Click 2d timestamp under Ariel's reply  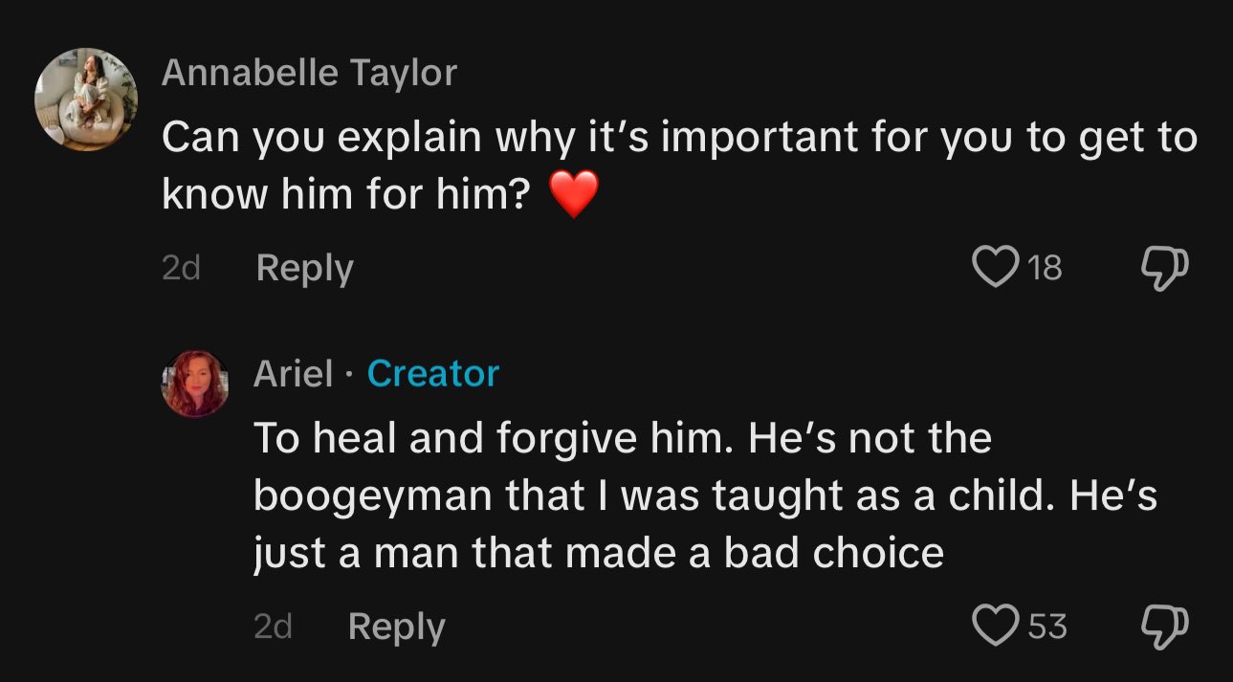tap(273, 627)
